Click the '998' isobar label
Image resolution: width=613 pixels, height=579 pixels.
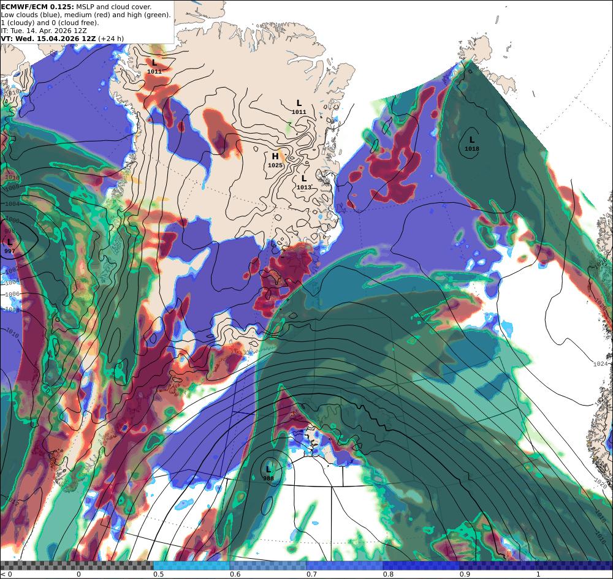tap(10, 231)
